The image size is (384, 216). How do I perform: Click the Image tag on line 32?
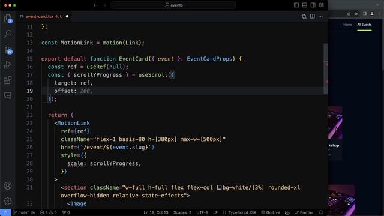pos(79,203)
